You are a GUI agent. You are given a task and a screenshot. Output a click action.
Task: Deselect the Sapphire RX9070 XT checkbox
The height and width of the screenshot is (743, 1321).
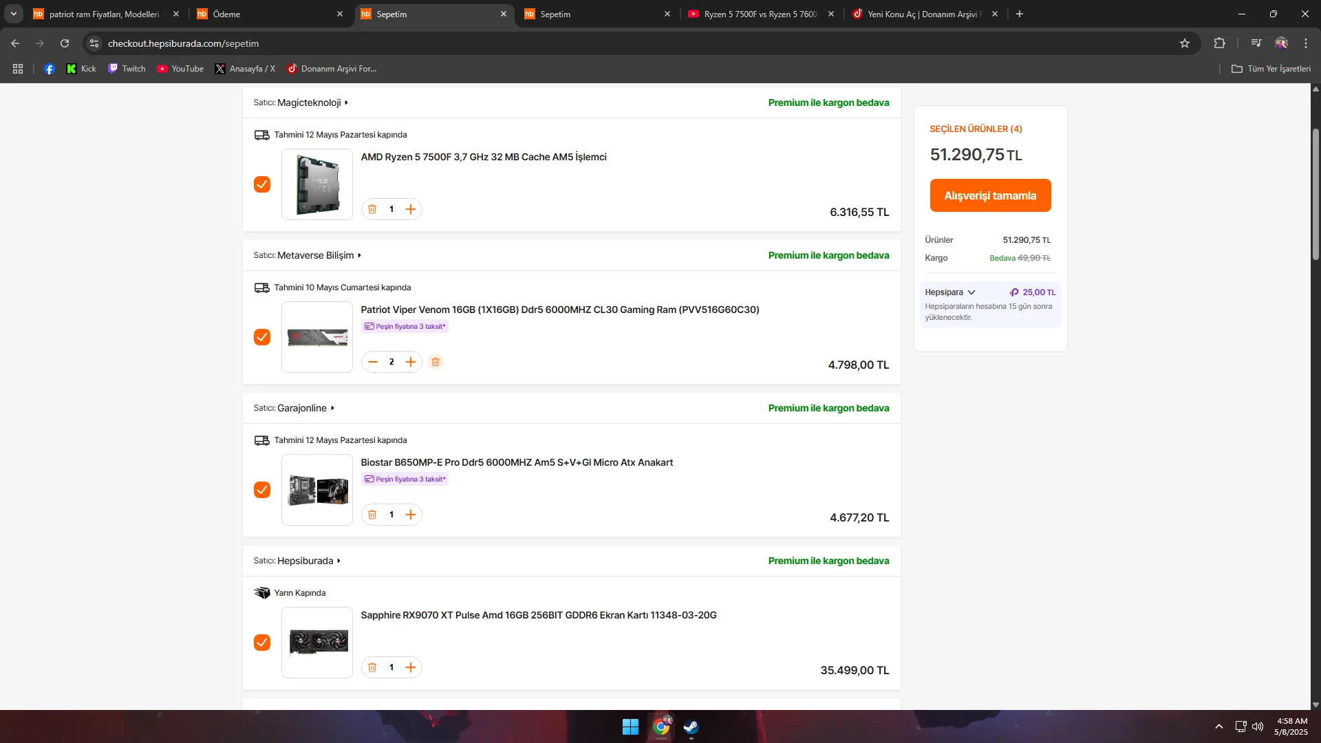[x=262, y=643]
